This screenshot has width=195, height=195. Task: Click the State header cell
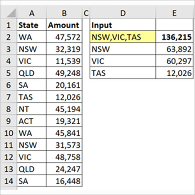pyautogui.click(x=32, y=25)
